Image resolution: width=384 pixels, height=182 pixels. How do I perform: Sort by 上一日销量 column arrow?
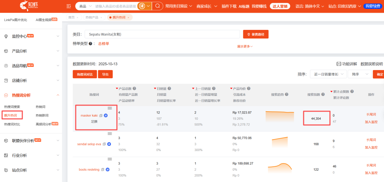[193, 89]
